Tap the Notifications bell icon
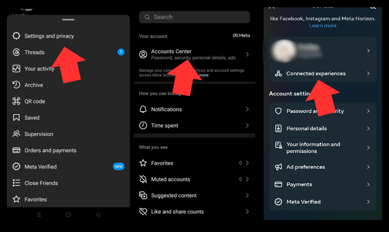This screenshot has height=232, width=389. pos(143,109)
